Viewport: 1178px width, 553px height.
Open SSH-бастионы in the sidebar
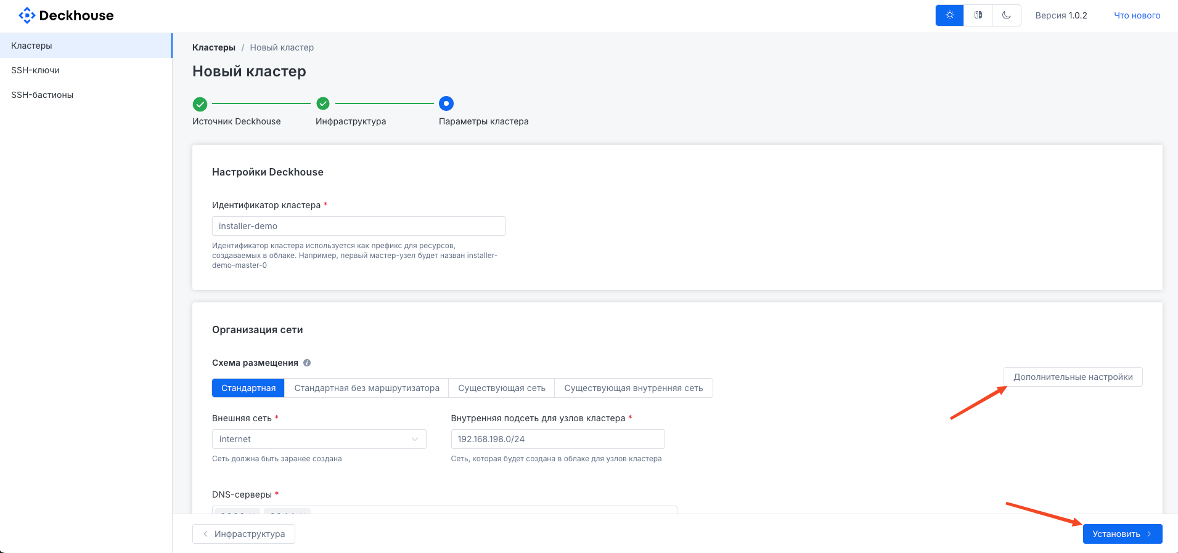pyautogui.click(x=86, y=95)
